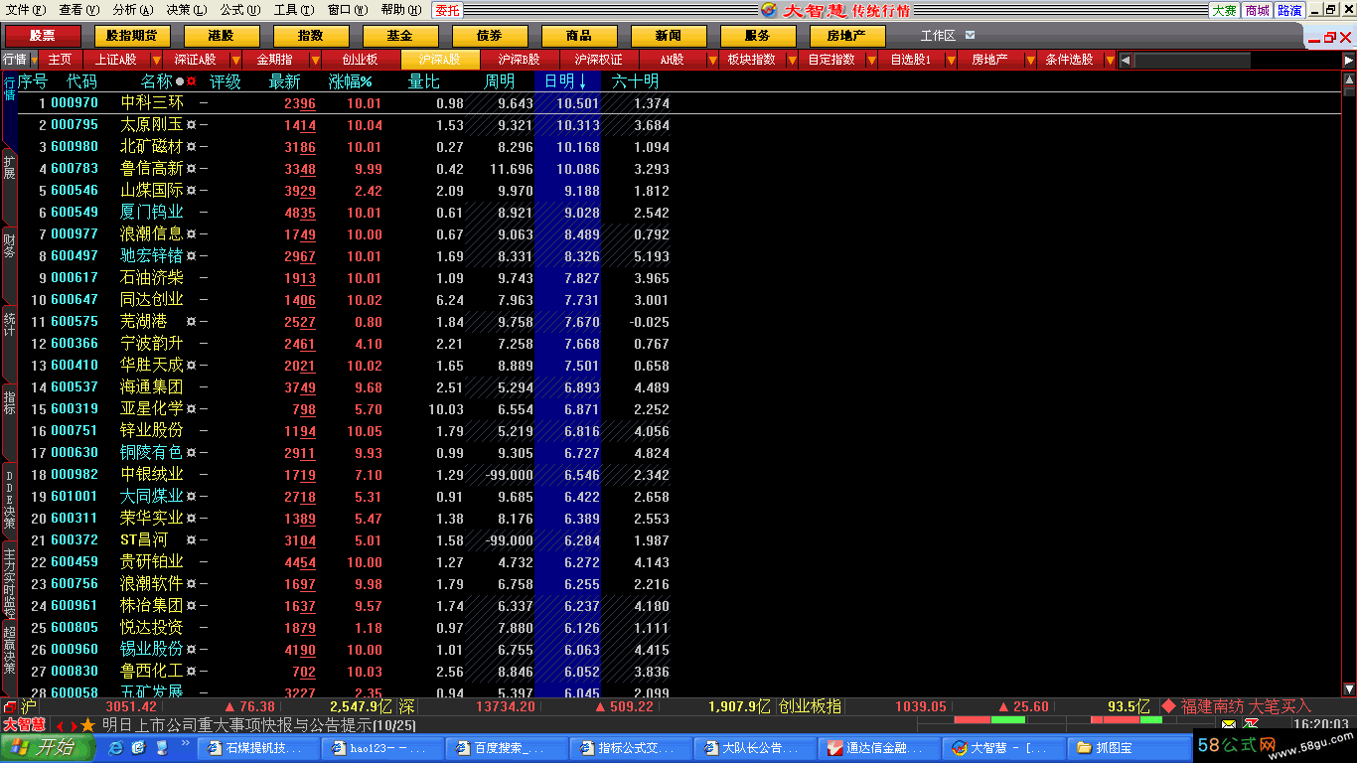Open dropdown arrow of 自选股1 tab
1357x763 pixels.
tap(951, 60)
